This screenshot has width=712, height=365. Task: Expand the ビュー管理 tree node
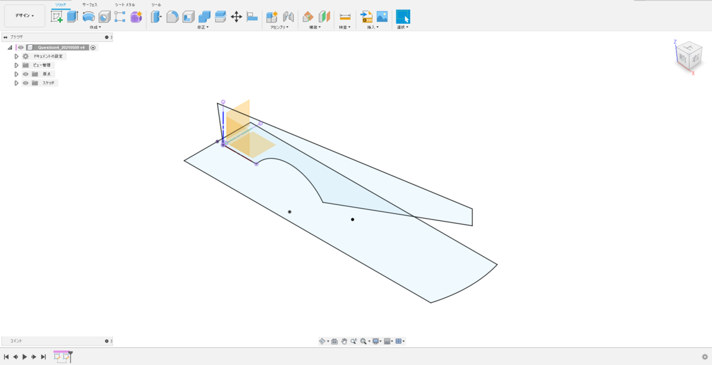[x=17, y=65]
